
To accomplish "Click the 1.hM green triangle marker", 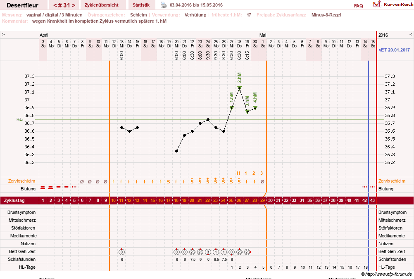I will (x=231, y=108).
